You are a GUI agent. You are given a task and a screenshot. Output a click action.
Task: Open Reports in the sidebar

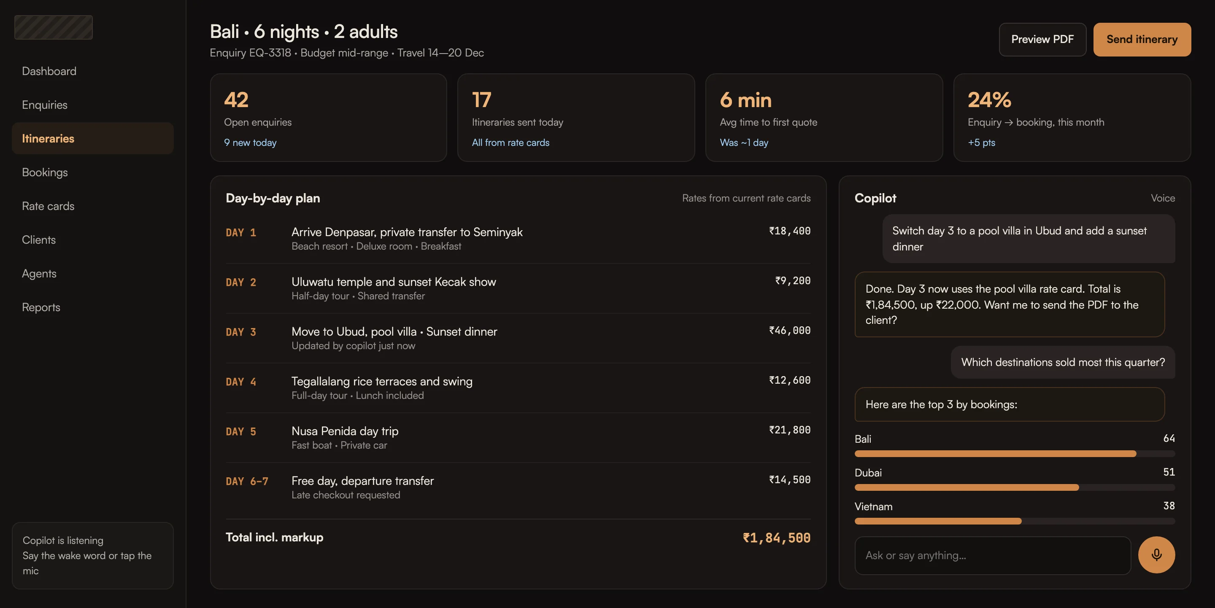[x=93, y=307]
